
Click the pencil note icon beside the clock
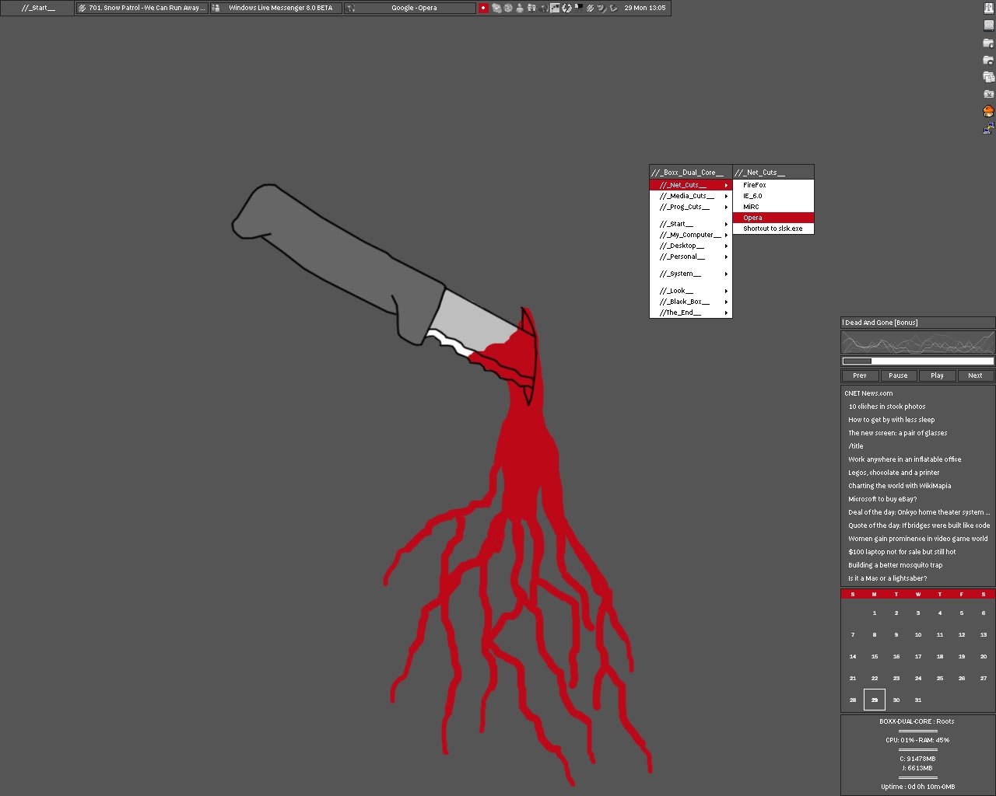(x=613, y=8)
